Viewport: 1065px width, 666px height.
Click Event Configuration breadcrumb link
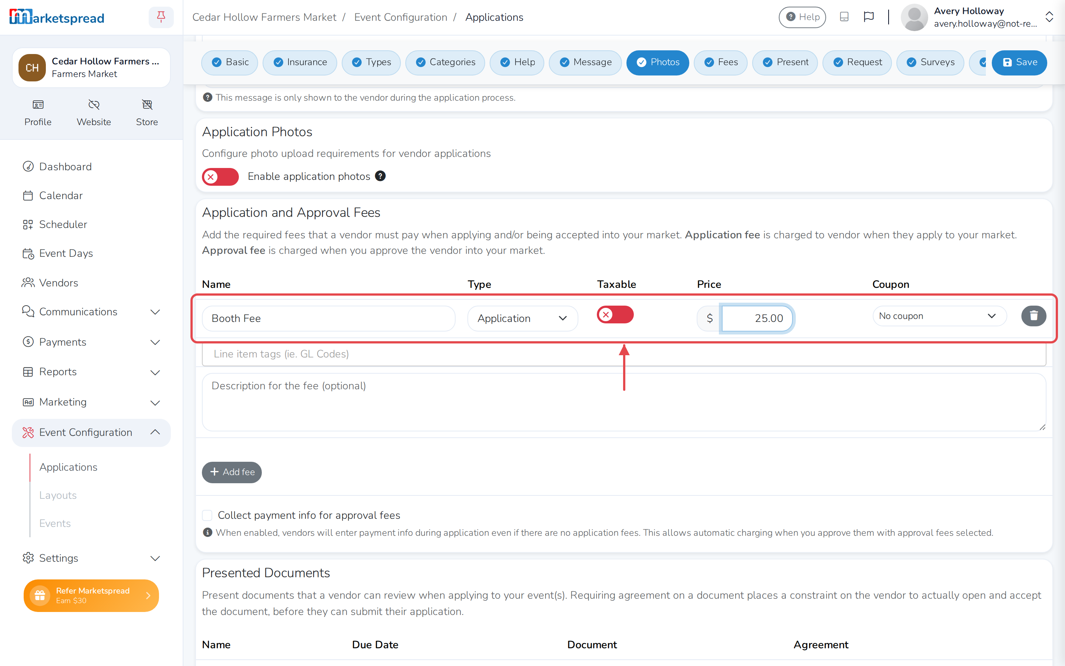point(400,17)
